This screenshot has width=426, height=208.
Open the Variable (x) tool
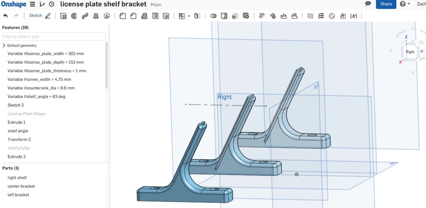[354, 16]
